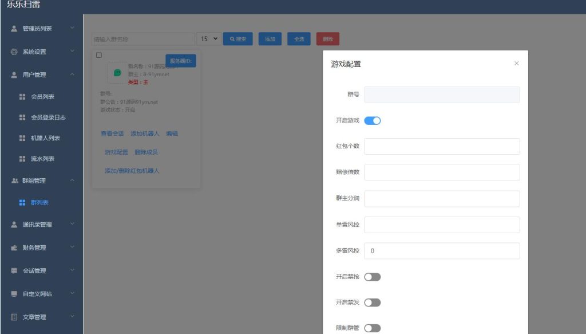Image resolution: width=586 pixels, height=334 pixels.
Task: Enable the 限制群管 switch
Action: [372, 327]
